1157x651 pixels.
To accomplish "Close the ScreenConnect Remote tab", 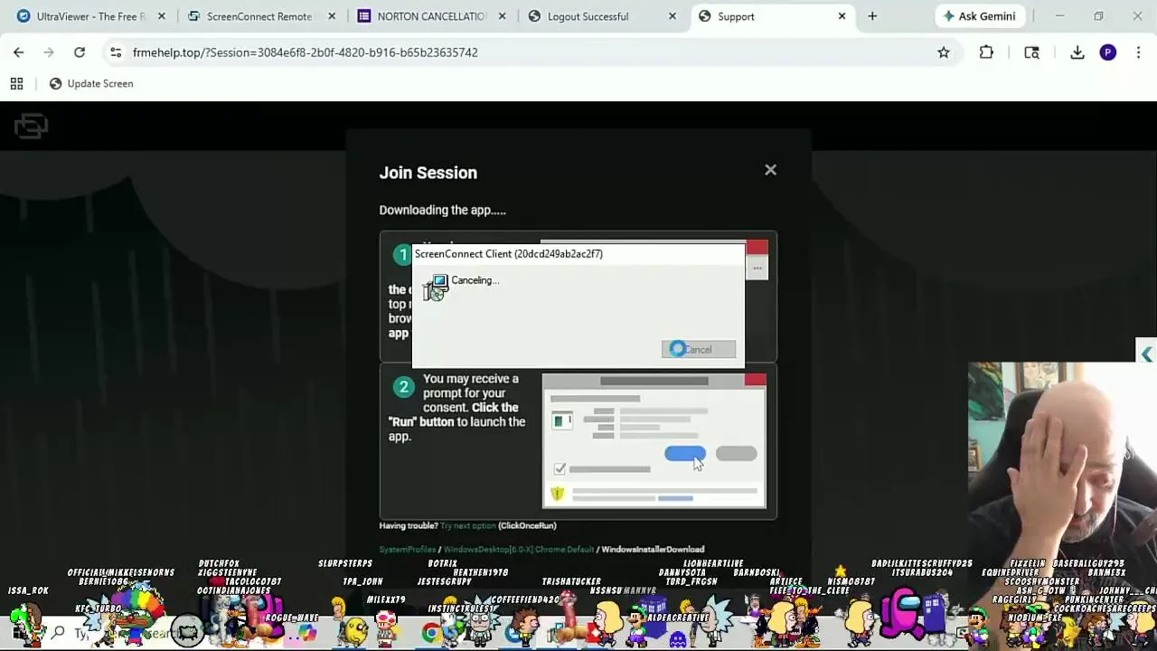I will (332, 16).
